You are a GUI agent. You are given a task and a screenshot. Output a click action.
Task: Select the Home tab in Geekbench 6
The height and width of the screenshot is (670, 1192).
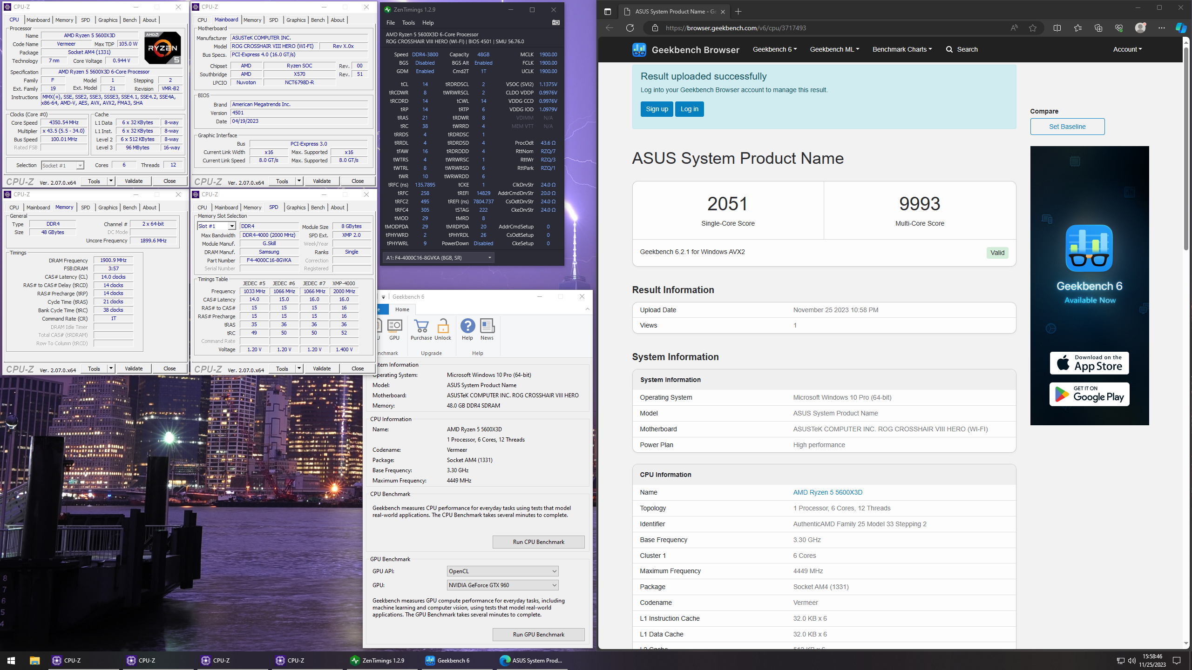[402, 309]
